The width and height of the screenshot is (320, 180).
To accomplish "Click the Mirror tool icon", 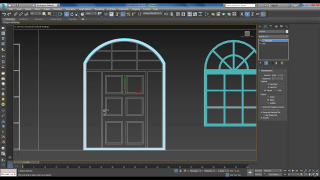I will pyautogui.click(x=166, y=14).
